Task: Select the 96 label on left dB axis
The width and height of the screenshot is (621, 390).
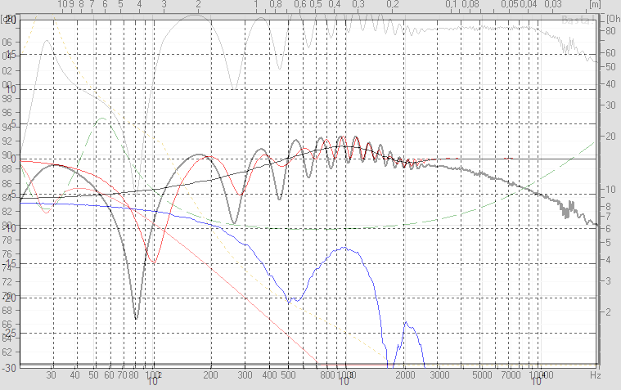Action: tap(7, 113)
